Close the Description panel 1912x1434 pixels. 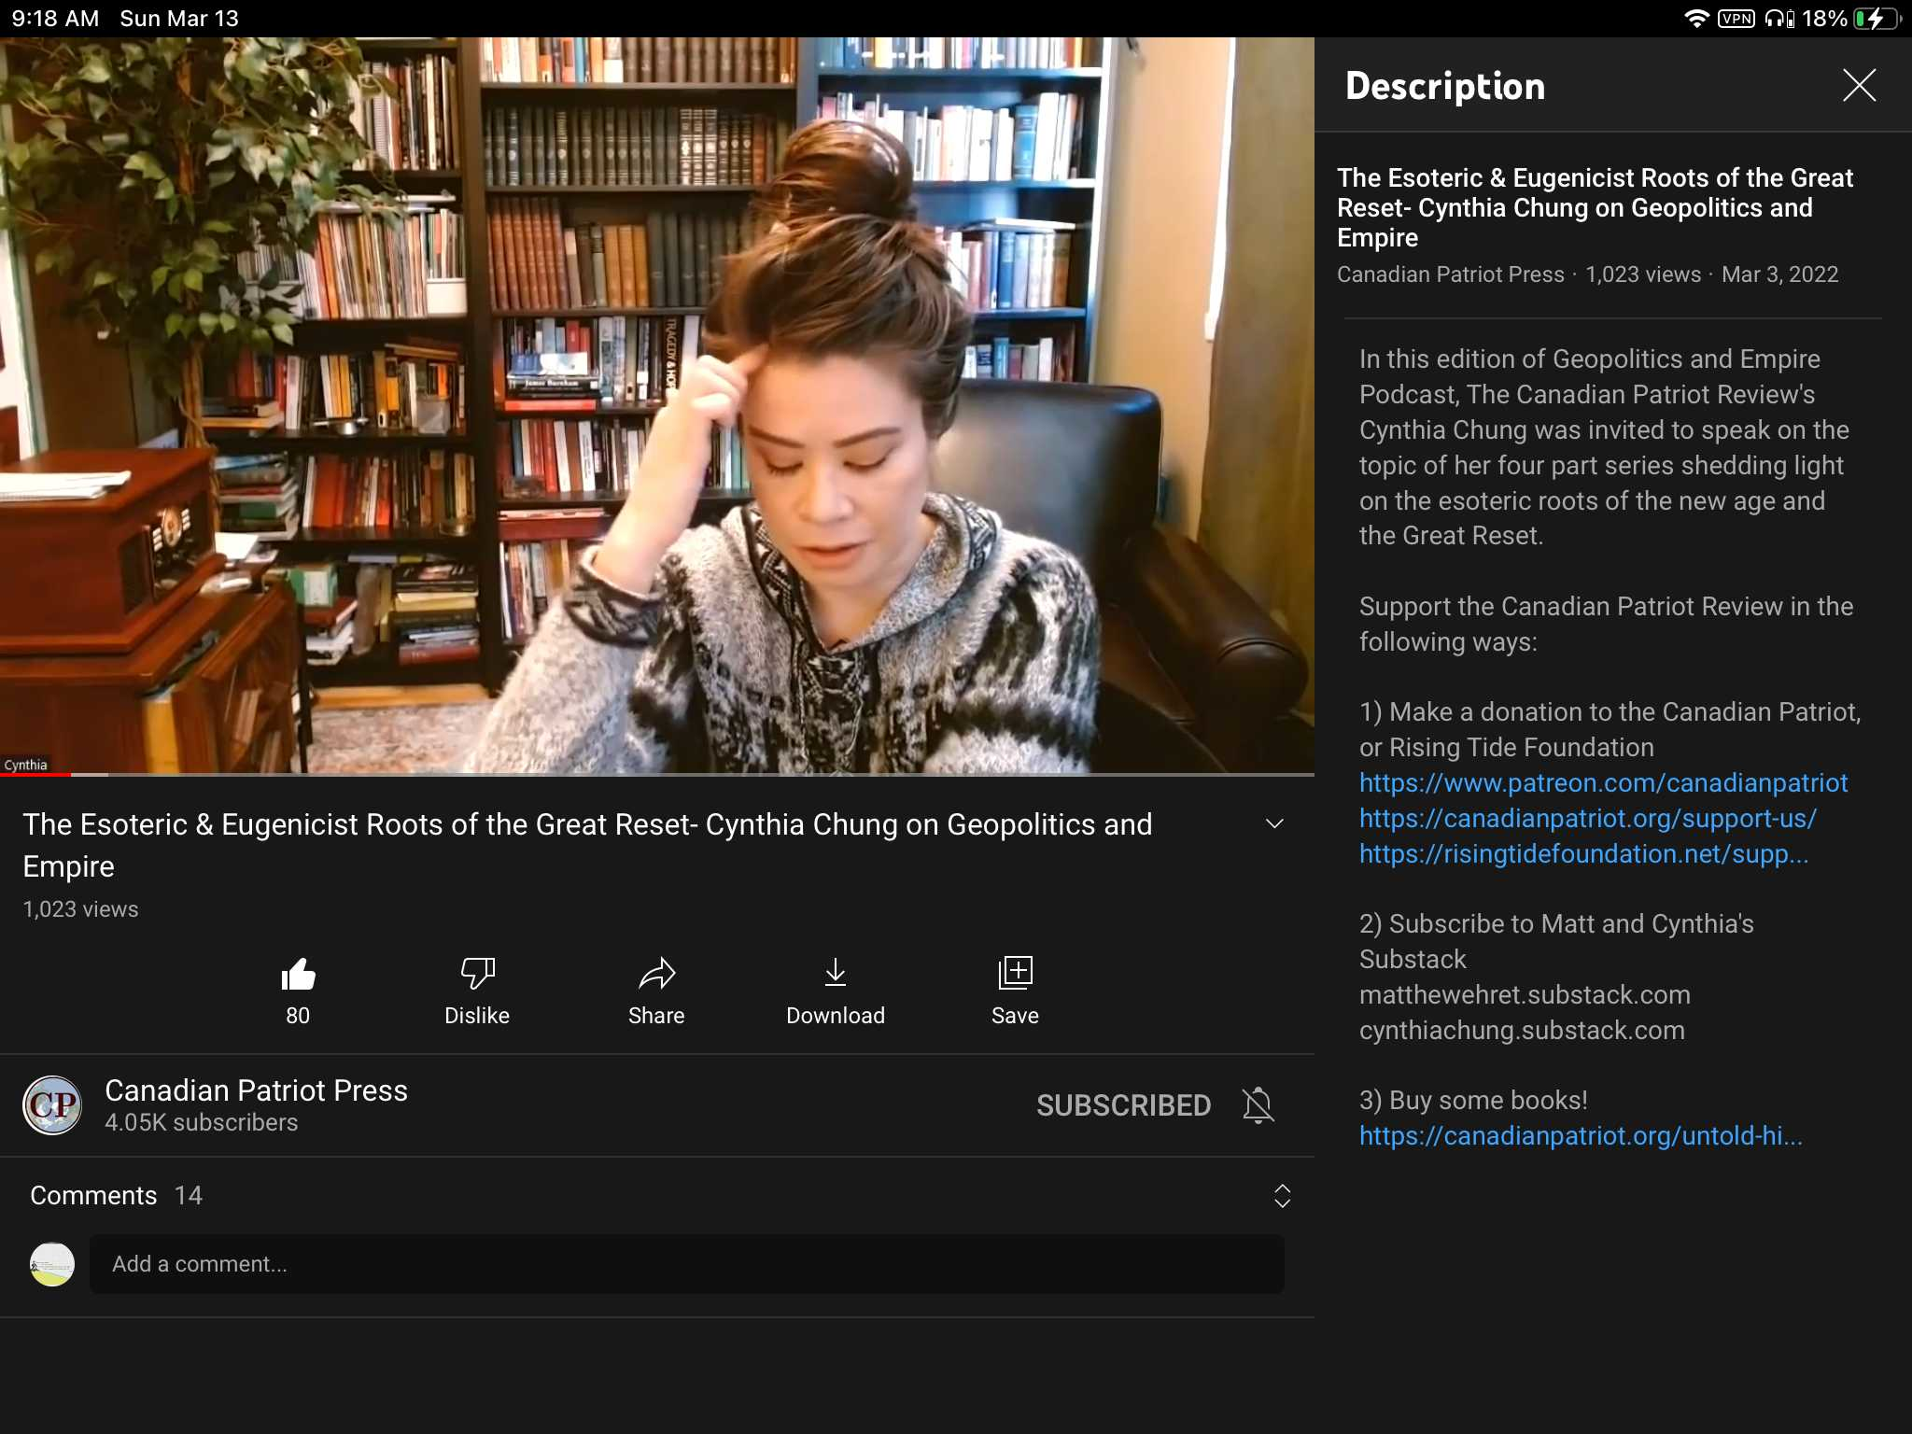(1859, 85)
